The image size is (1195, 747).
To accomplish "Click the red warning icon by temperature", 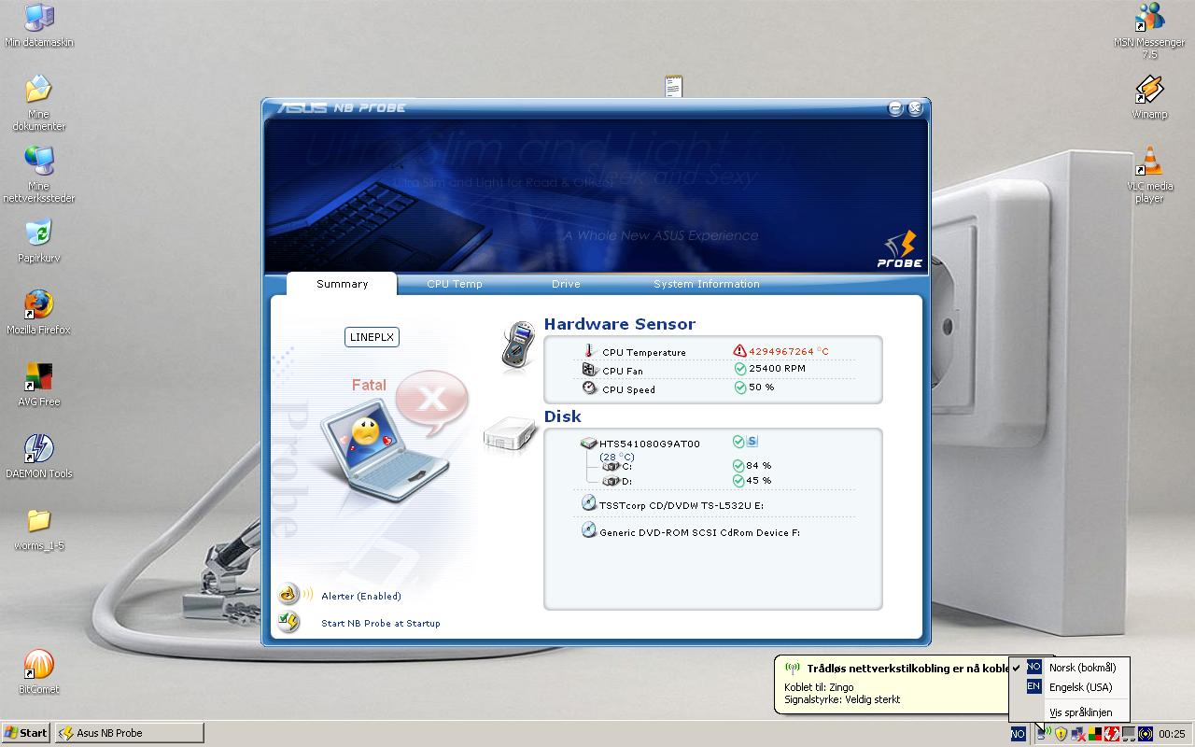I will tap(740, 351).
